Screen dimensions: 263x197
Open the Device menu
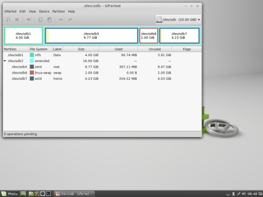(44, 12)
